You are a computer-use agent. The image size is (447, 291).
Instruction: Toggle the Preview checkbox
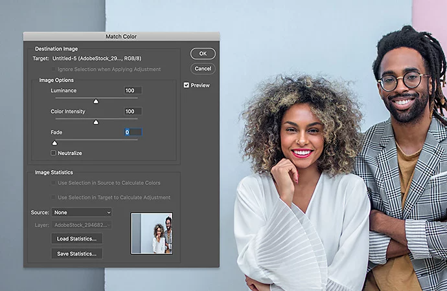point(187,85)
